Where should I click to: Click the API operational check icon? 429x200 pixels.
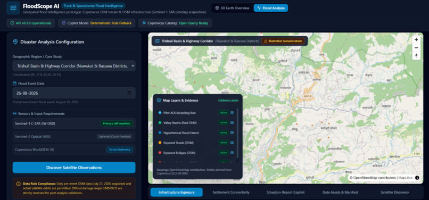(x=12, y=23)
